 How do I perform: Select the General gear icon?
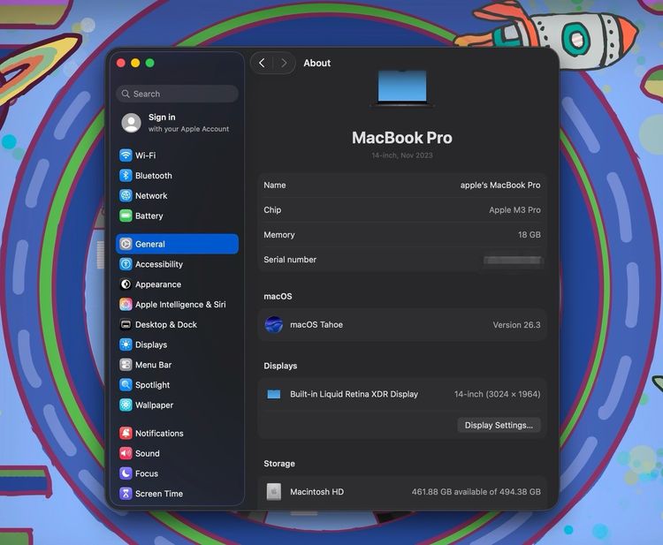(x=126, y=244)
